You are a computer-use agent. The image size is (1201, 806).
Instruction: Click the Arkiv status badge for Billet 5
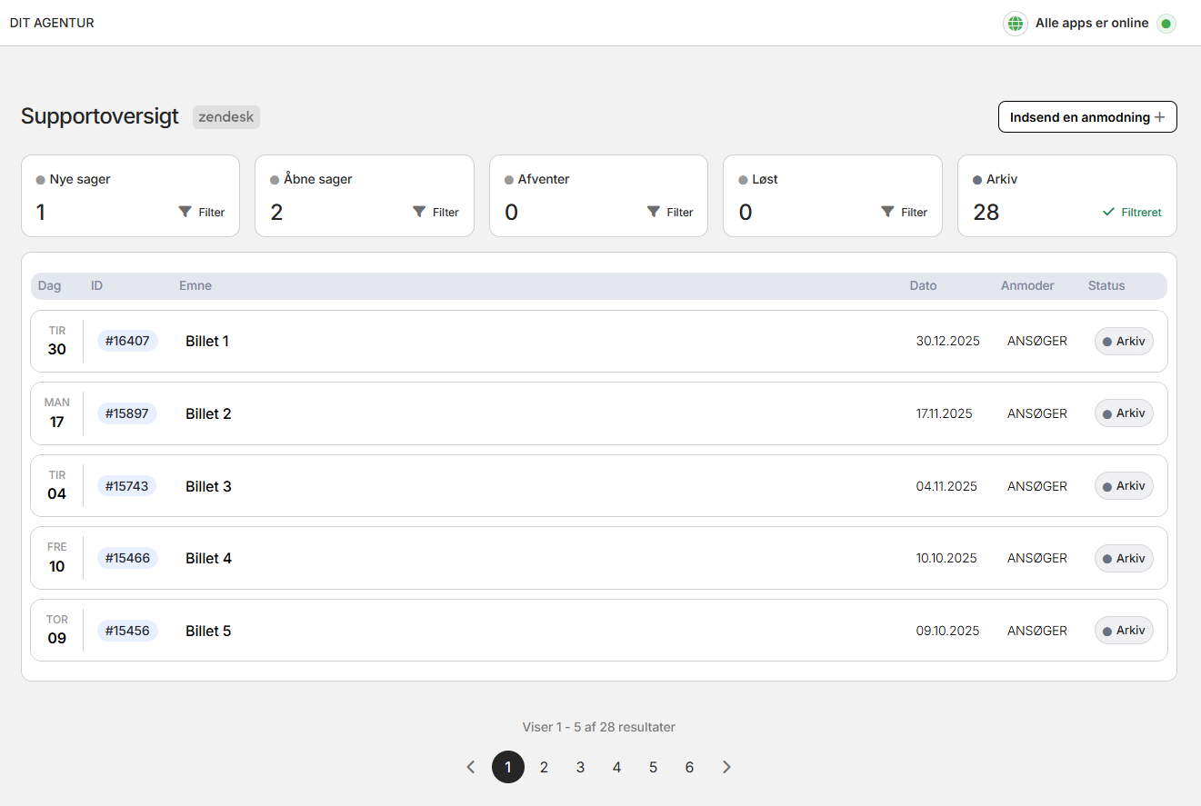click(1124, 631)
